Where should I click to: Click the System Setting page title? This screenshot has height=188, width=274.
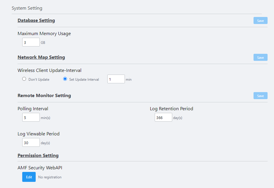pos(27,8)
